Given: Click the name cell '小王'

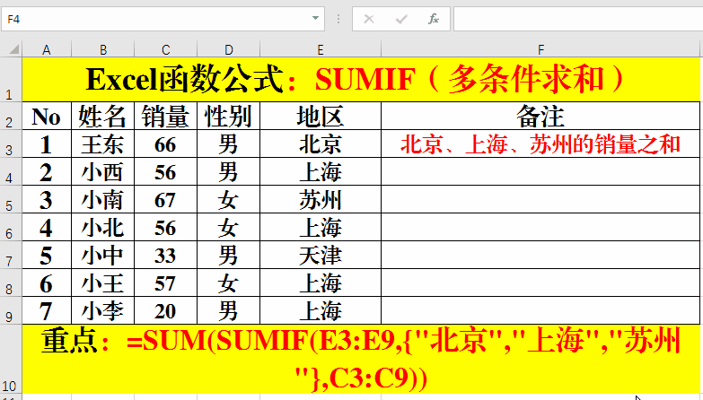Looking at the screenshot, I should (x=102, y=283).
